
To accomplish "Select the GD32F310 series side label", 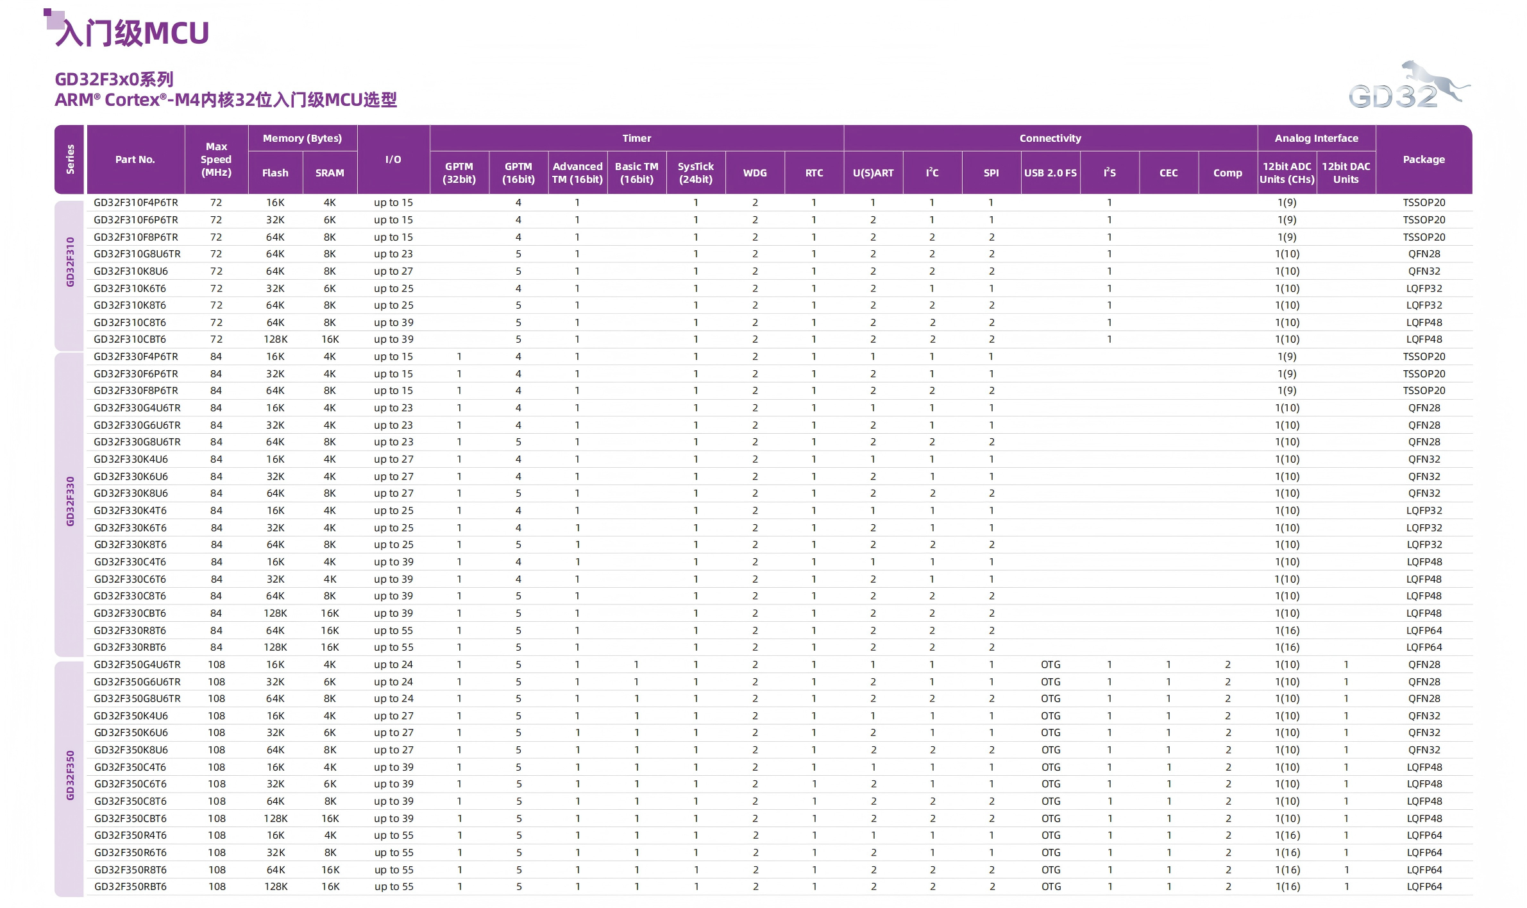I will (x=70, y=262).
